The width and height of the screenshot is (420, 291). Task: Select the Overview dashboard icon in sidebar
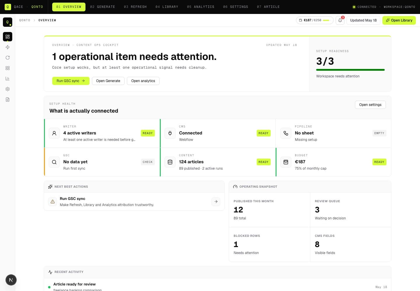pos(8,37)
